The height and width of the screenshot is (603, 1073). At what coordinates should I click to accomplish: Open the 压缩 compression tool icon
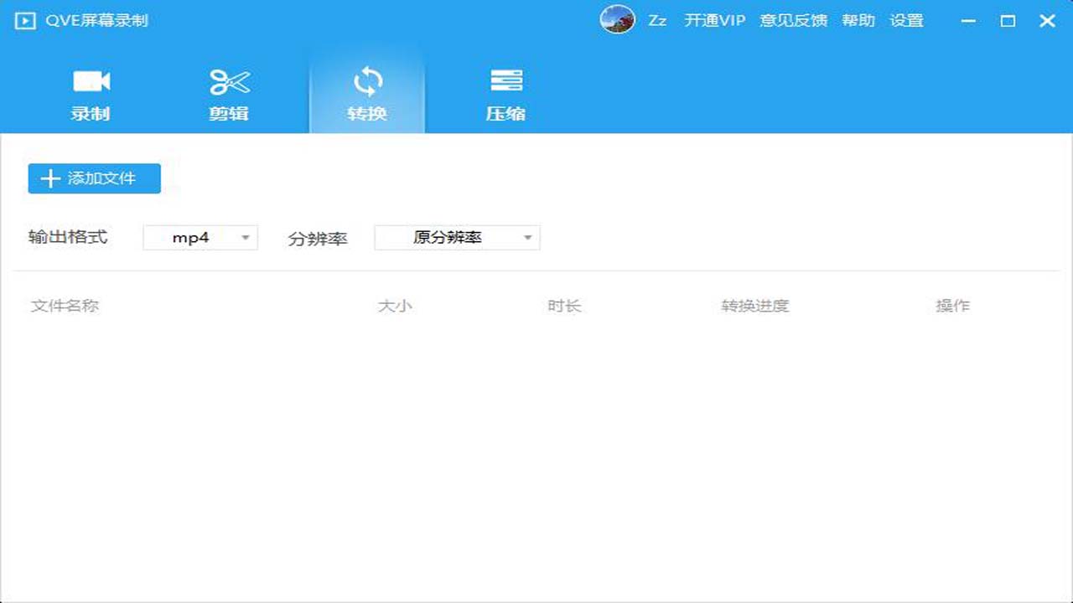point(505,80)
